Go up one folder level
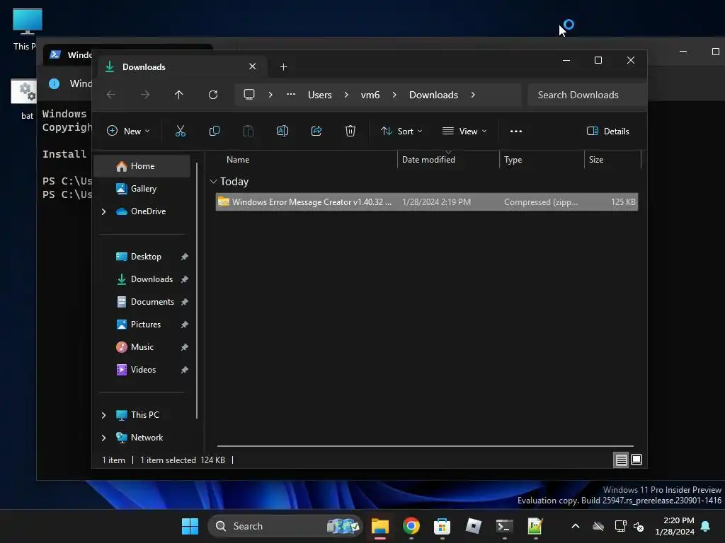 tap(179, 95)
